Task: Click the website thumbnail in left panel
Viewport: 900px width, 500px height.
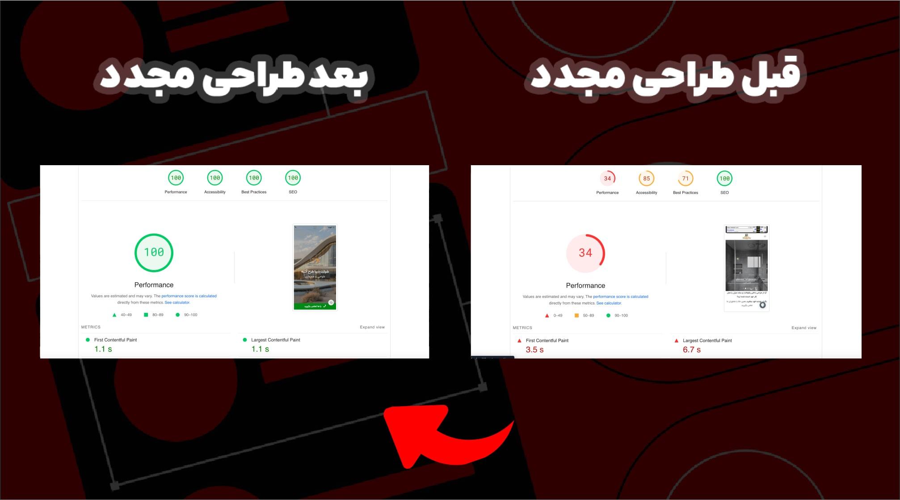Action: click(x=314, y=265)
